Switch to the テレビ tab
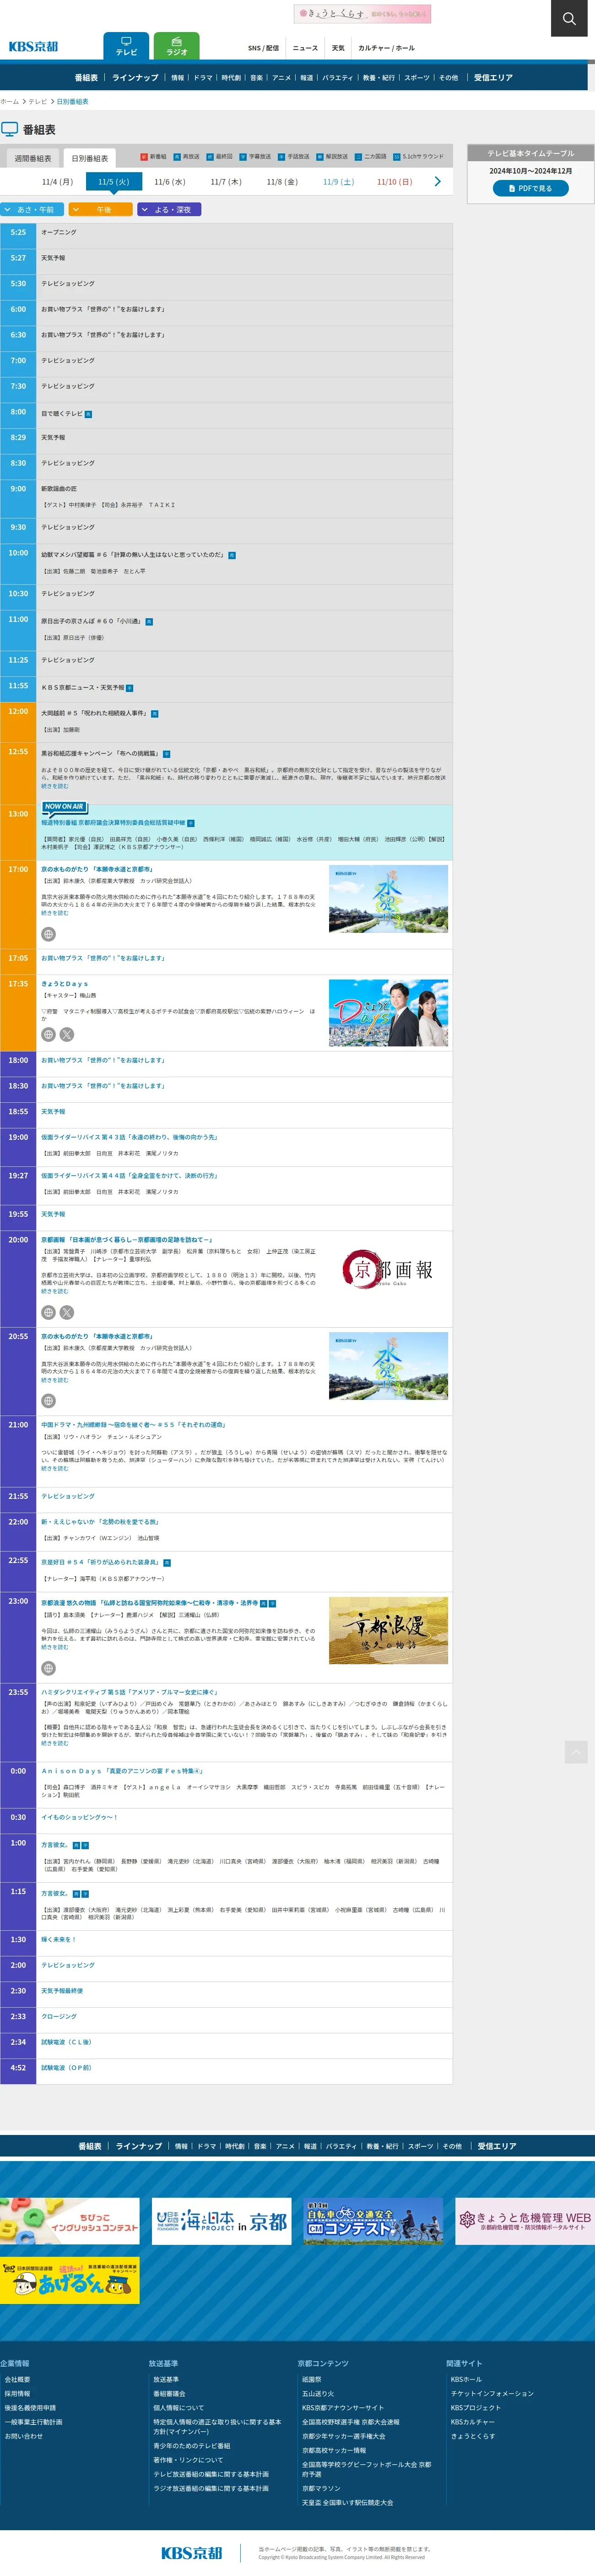 click(126, 46)
